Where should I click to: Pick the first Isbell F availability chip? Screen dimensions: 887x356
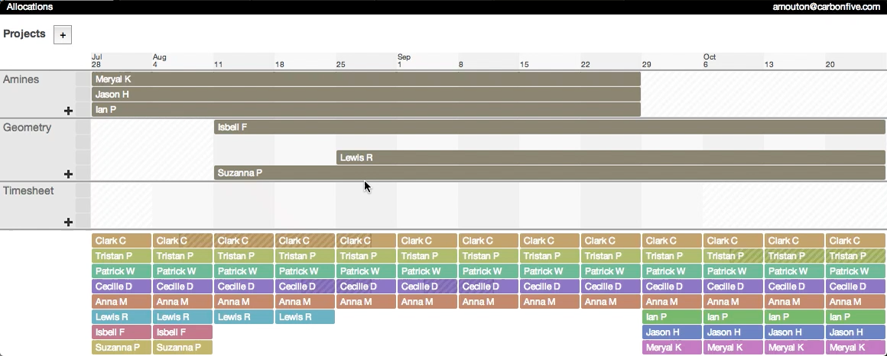[x=122, y=332]
